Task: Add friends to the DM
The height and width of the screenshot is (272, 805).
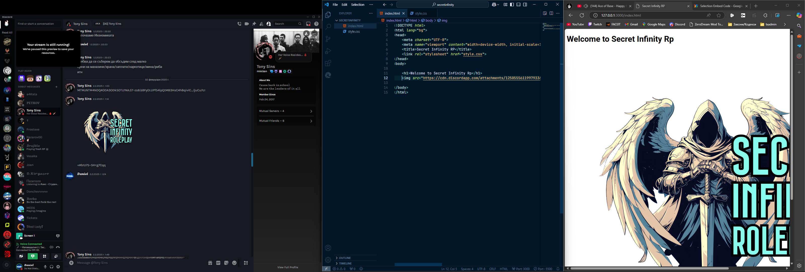Action: click(x=261, y=24)
